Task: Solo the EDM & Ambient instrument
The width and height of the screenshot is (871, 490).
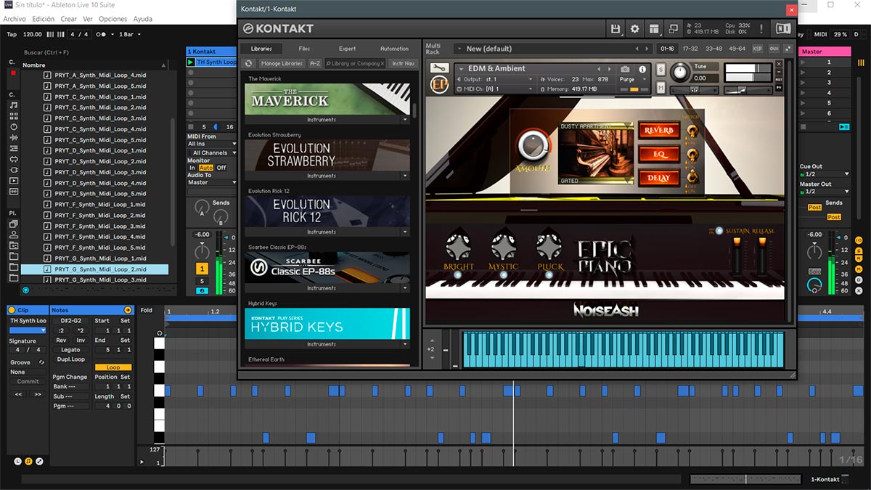Action: pyautogui.click(x=661, y=70)
